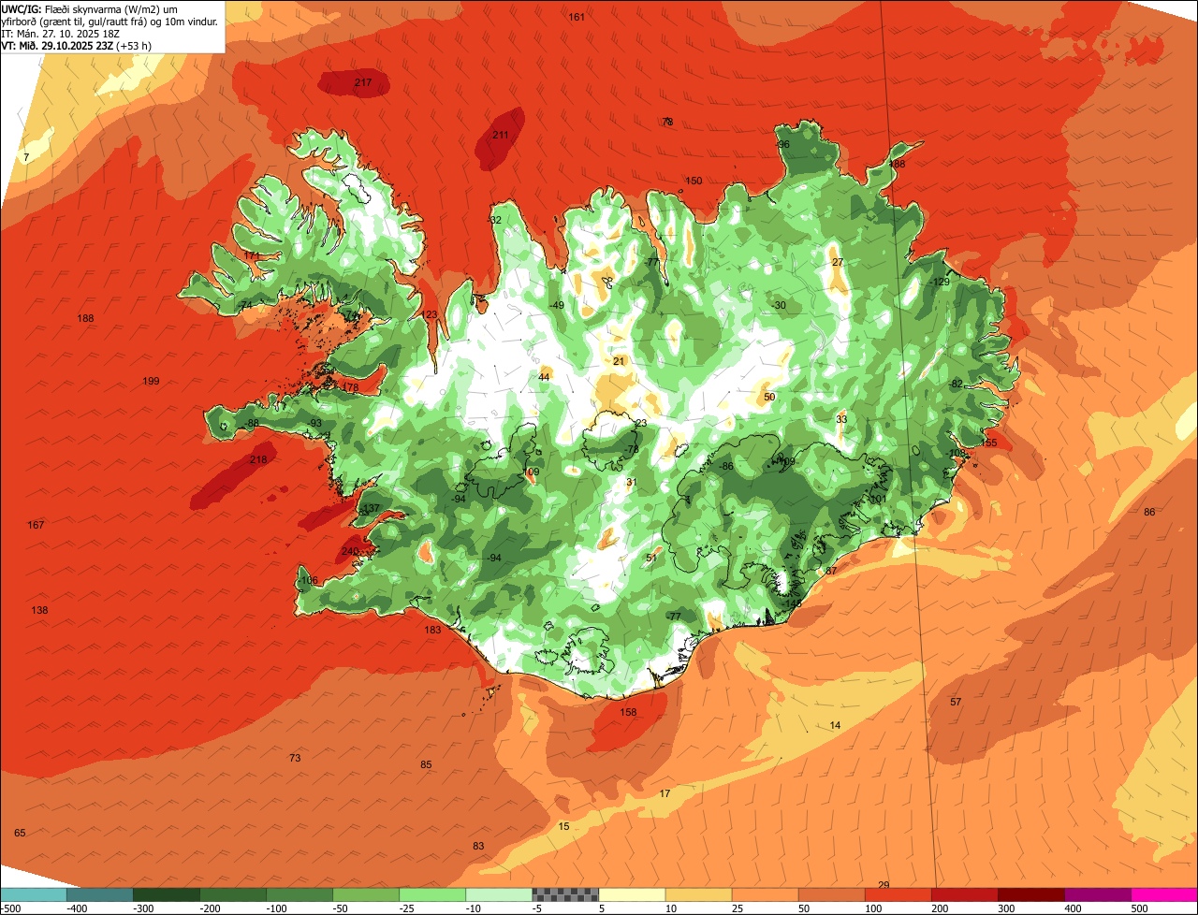Click the value 155 off the east coast
This screenshot has height=915, width=1198.
tap(988, 443)
